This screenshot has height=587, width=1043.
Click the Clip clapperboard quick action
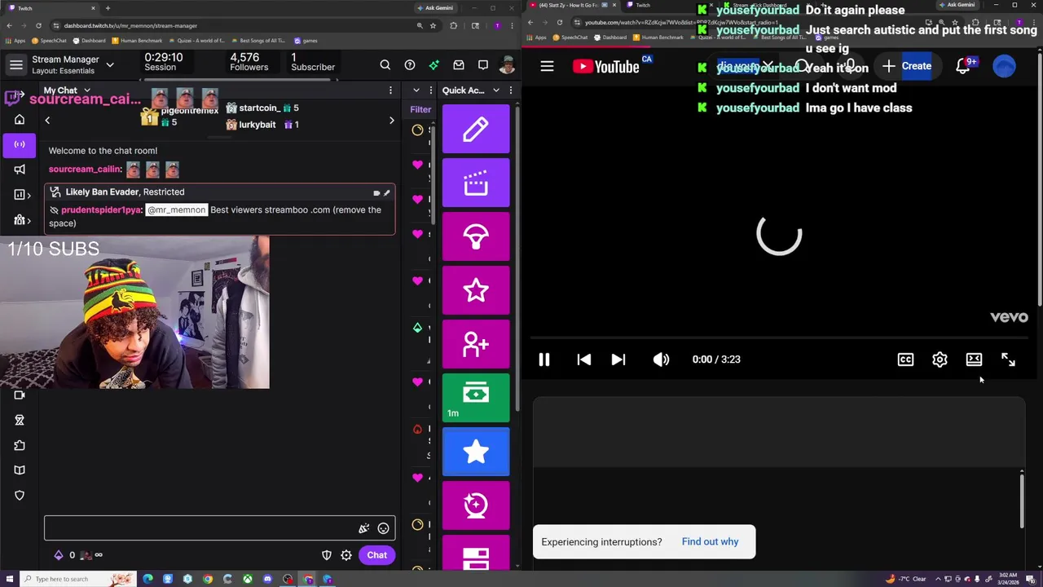(476, 183)
